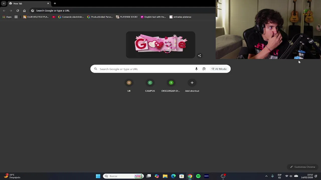This screenshot has height=180, width=321.
Task: Click the microphone tray icon
Action: [272, 176]
